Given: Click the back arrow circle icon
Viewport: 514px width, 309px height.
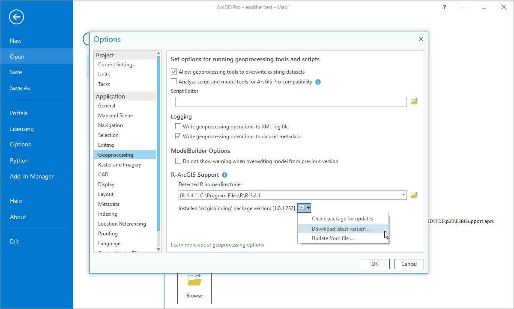Looking at the screenshot, I should click(16, 17).
